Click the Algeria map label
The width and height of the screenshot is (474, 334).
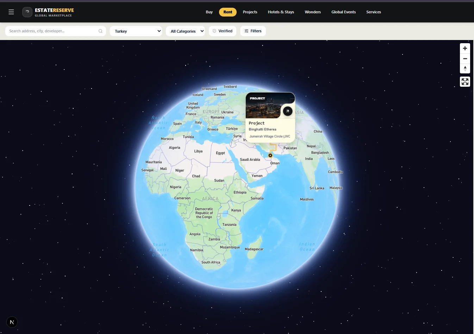175,148
